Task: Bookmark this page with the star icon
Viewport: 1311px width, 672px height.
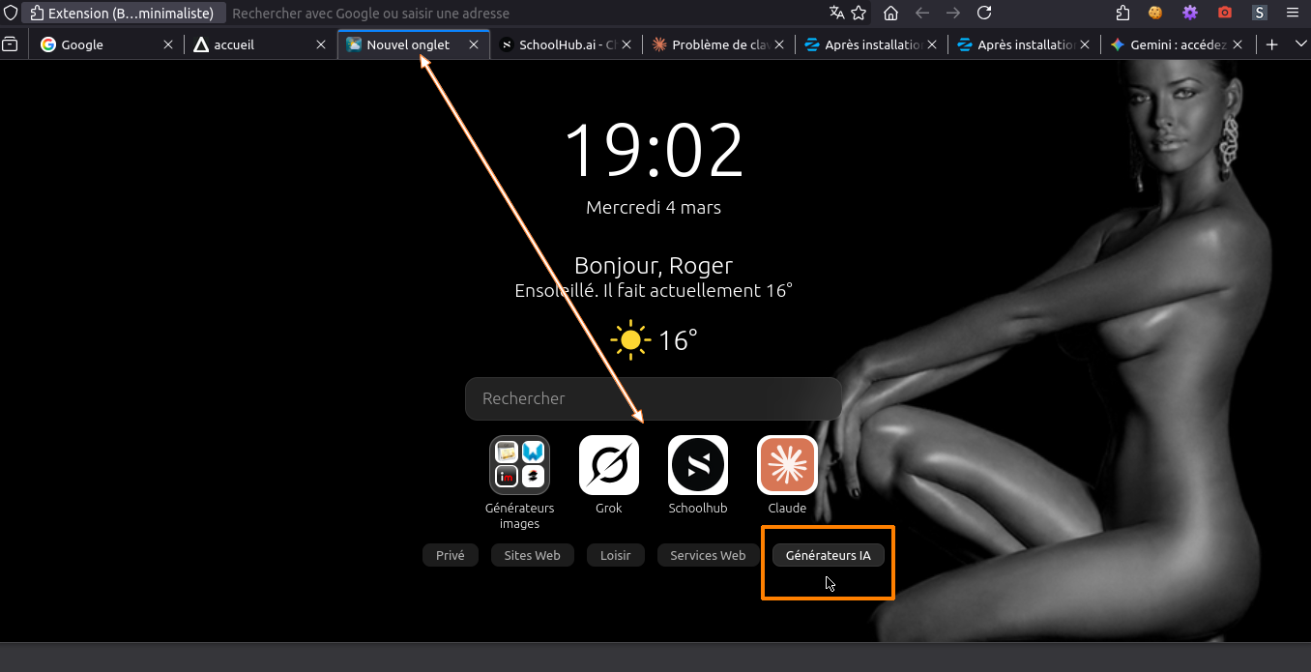Action: (x=858, y=13)
